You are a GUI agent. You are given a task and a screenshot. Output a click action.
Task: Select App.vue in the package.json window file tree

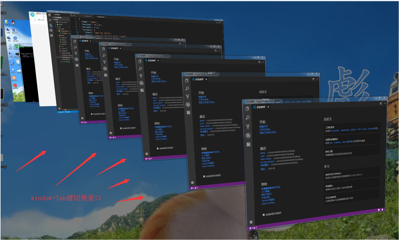point(64,38)
